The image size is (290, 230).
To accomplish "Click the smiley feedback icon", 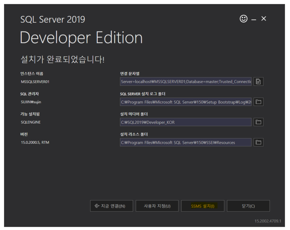I will tap(243, 19).
